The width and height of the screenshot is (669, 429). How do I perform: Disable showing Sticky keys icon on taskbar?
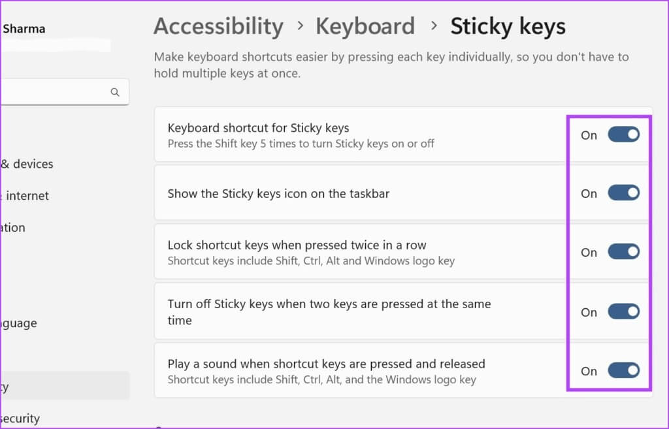point(623,193)
